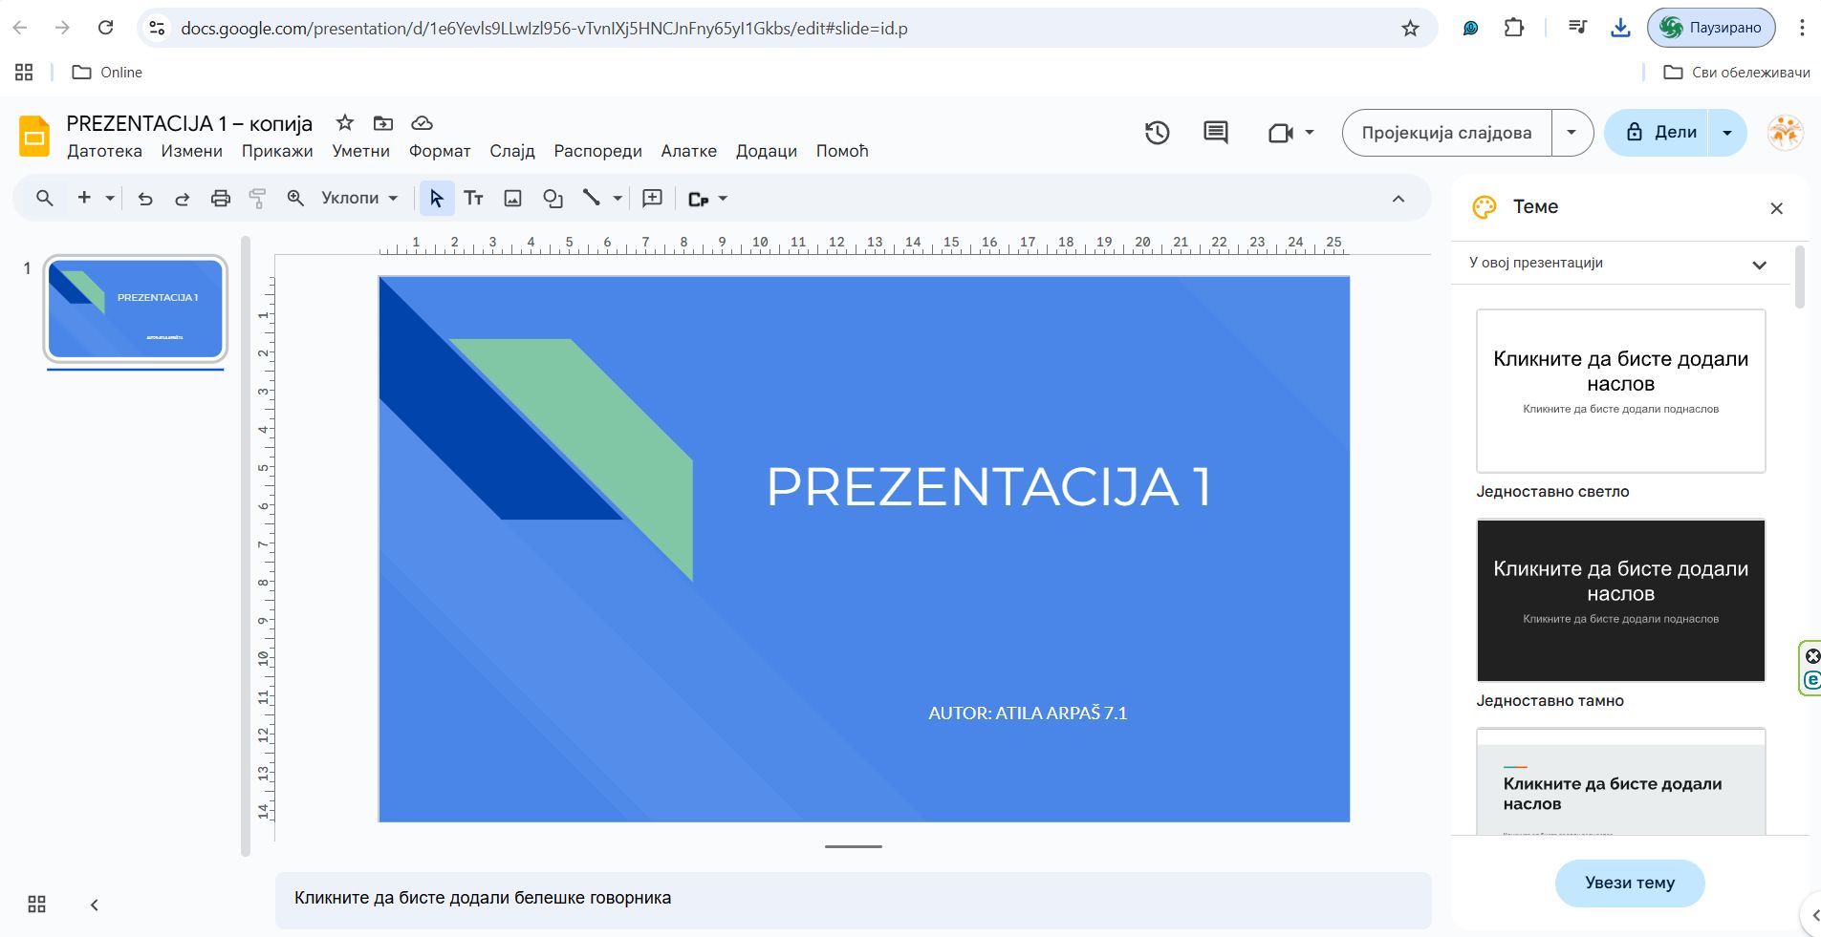Select the shape tool
The height and width of the screenshot is (937, 1821).
(553, 199)
